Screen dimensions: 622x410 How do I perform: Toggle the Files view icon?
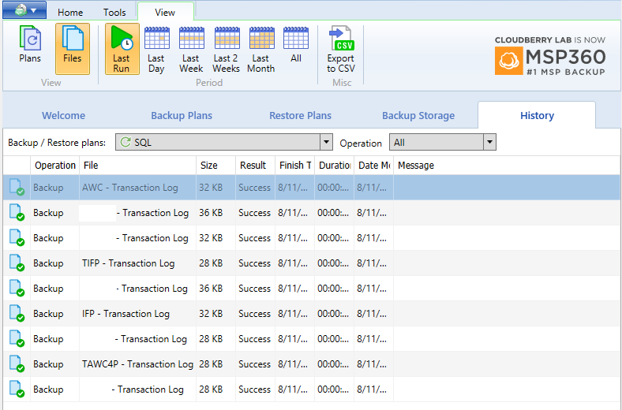pos(72,49)
